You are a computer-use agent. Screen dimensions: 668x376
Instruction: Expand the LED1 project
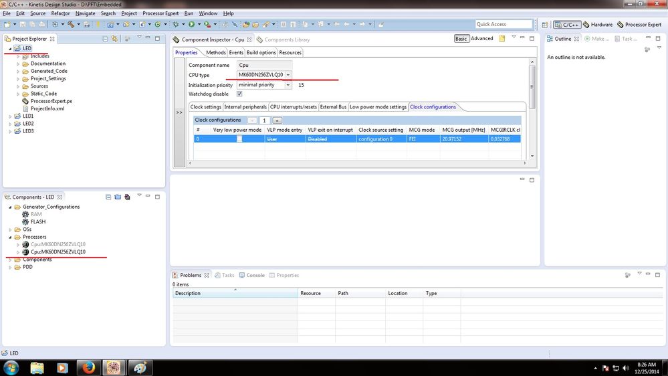10,116
